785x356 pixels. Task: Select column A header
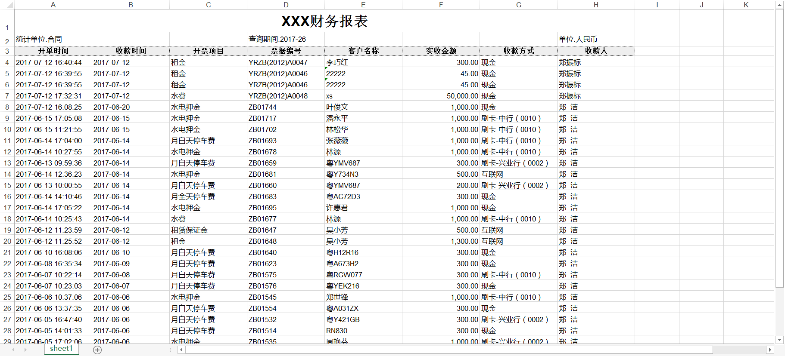coord(53,5)
